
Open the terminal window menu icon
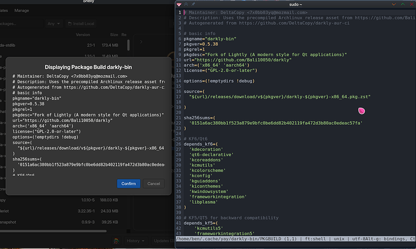click(x=179, y=4)
